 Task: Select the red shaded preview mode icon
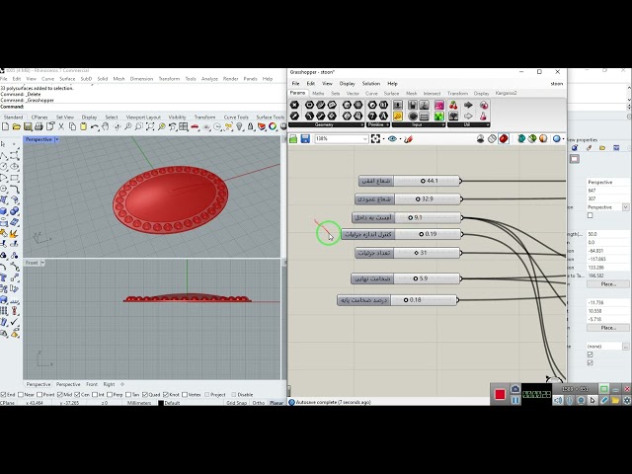(504, 138)
